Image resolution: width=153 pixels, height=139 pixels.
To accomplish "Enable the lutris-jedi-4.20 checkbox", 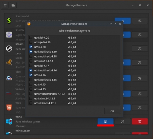I will click(x=31, y=42).
